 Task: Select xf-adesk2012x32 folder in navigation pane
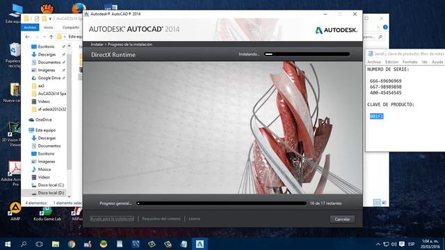(52, 109)
